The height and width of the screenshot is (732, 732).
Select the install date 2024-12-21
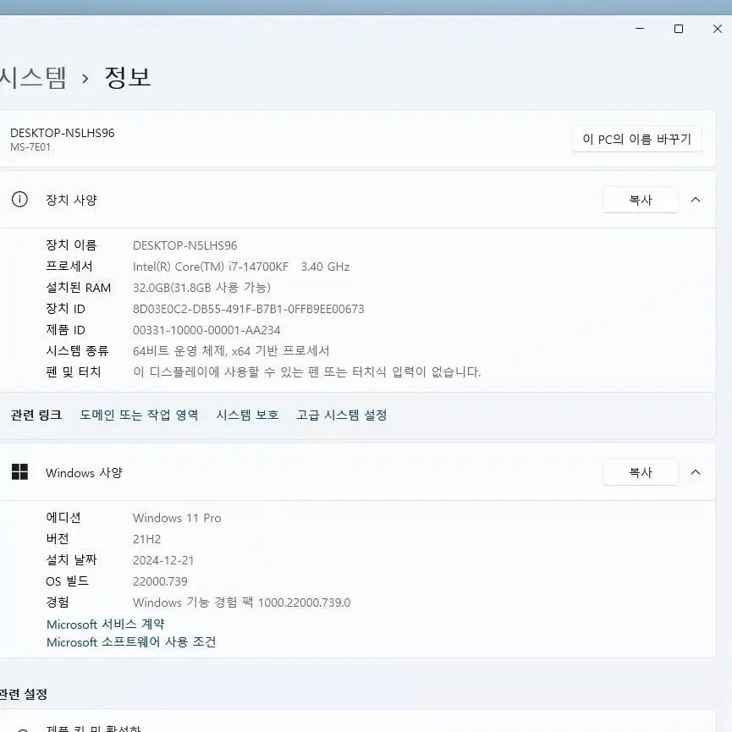point(163,560)
